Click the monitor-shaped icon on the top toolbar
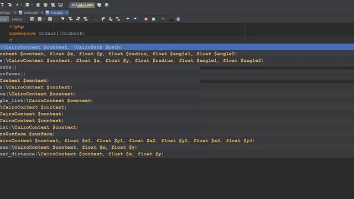 [x=60, y=5]
